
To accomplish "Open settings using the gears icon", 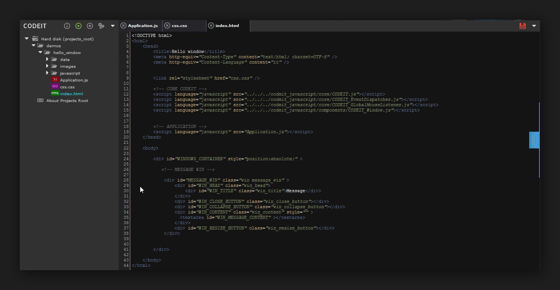I will pyautogui.click(x=101, y=26).
